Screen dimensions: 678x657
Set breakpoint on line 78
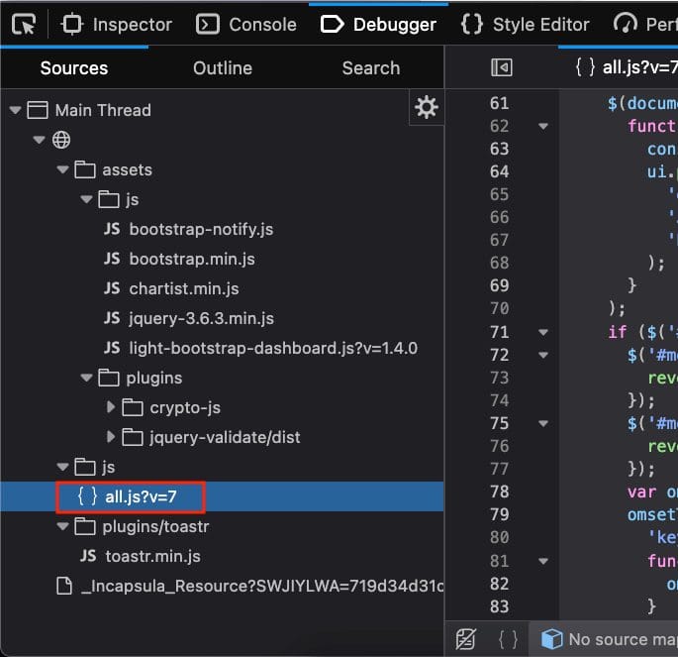click(500, 492)
